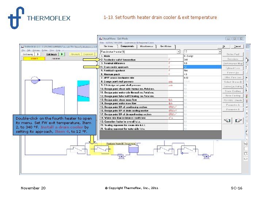Open Edit menu in the THERMOFLEX main window

pyautogui.click(x=29, y=50)
